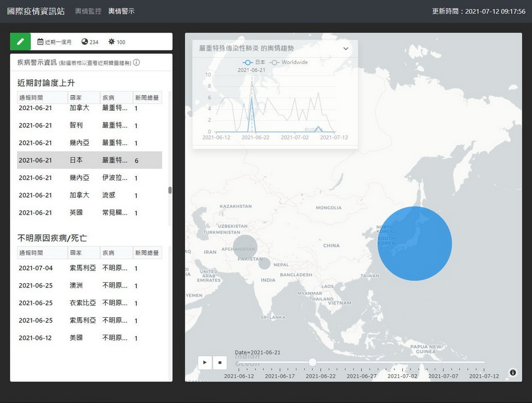Screen dimensions: 532x403
Task: Toggle the Worldwide series in chart legend
Action: pyautogui.click(x=289, y=62)
